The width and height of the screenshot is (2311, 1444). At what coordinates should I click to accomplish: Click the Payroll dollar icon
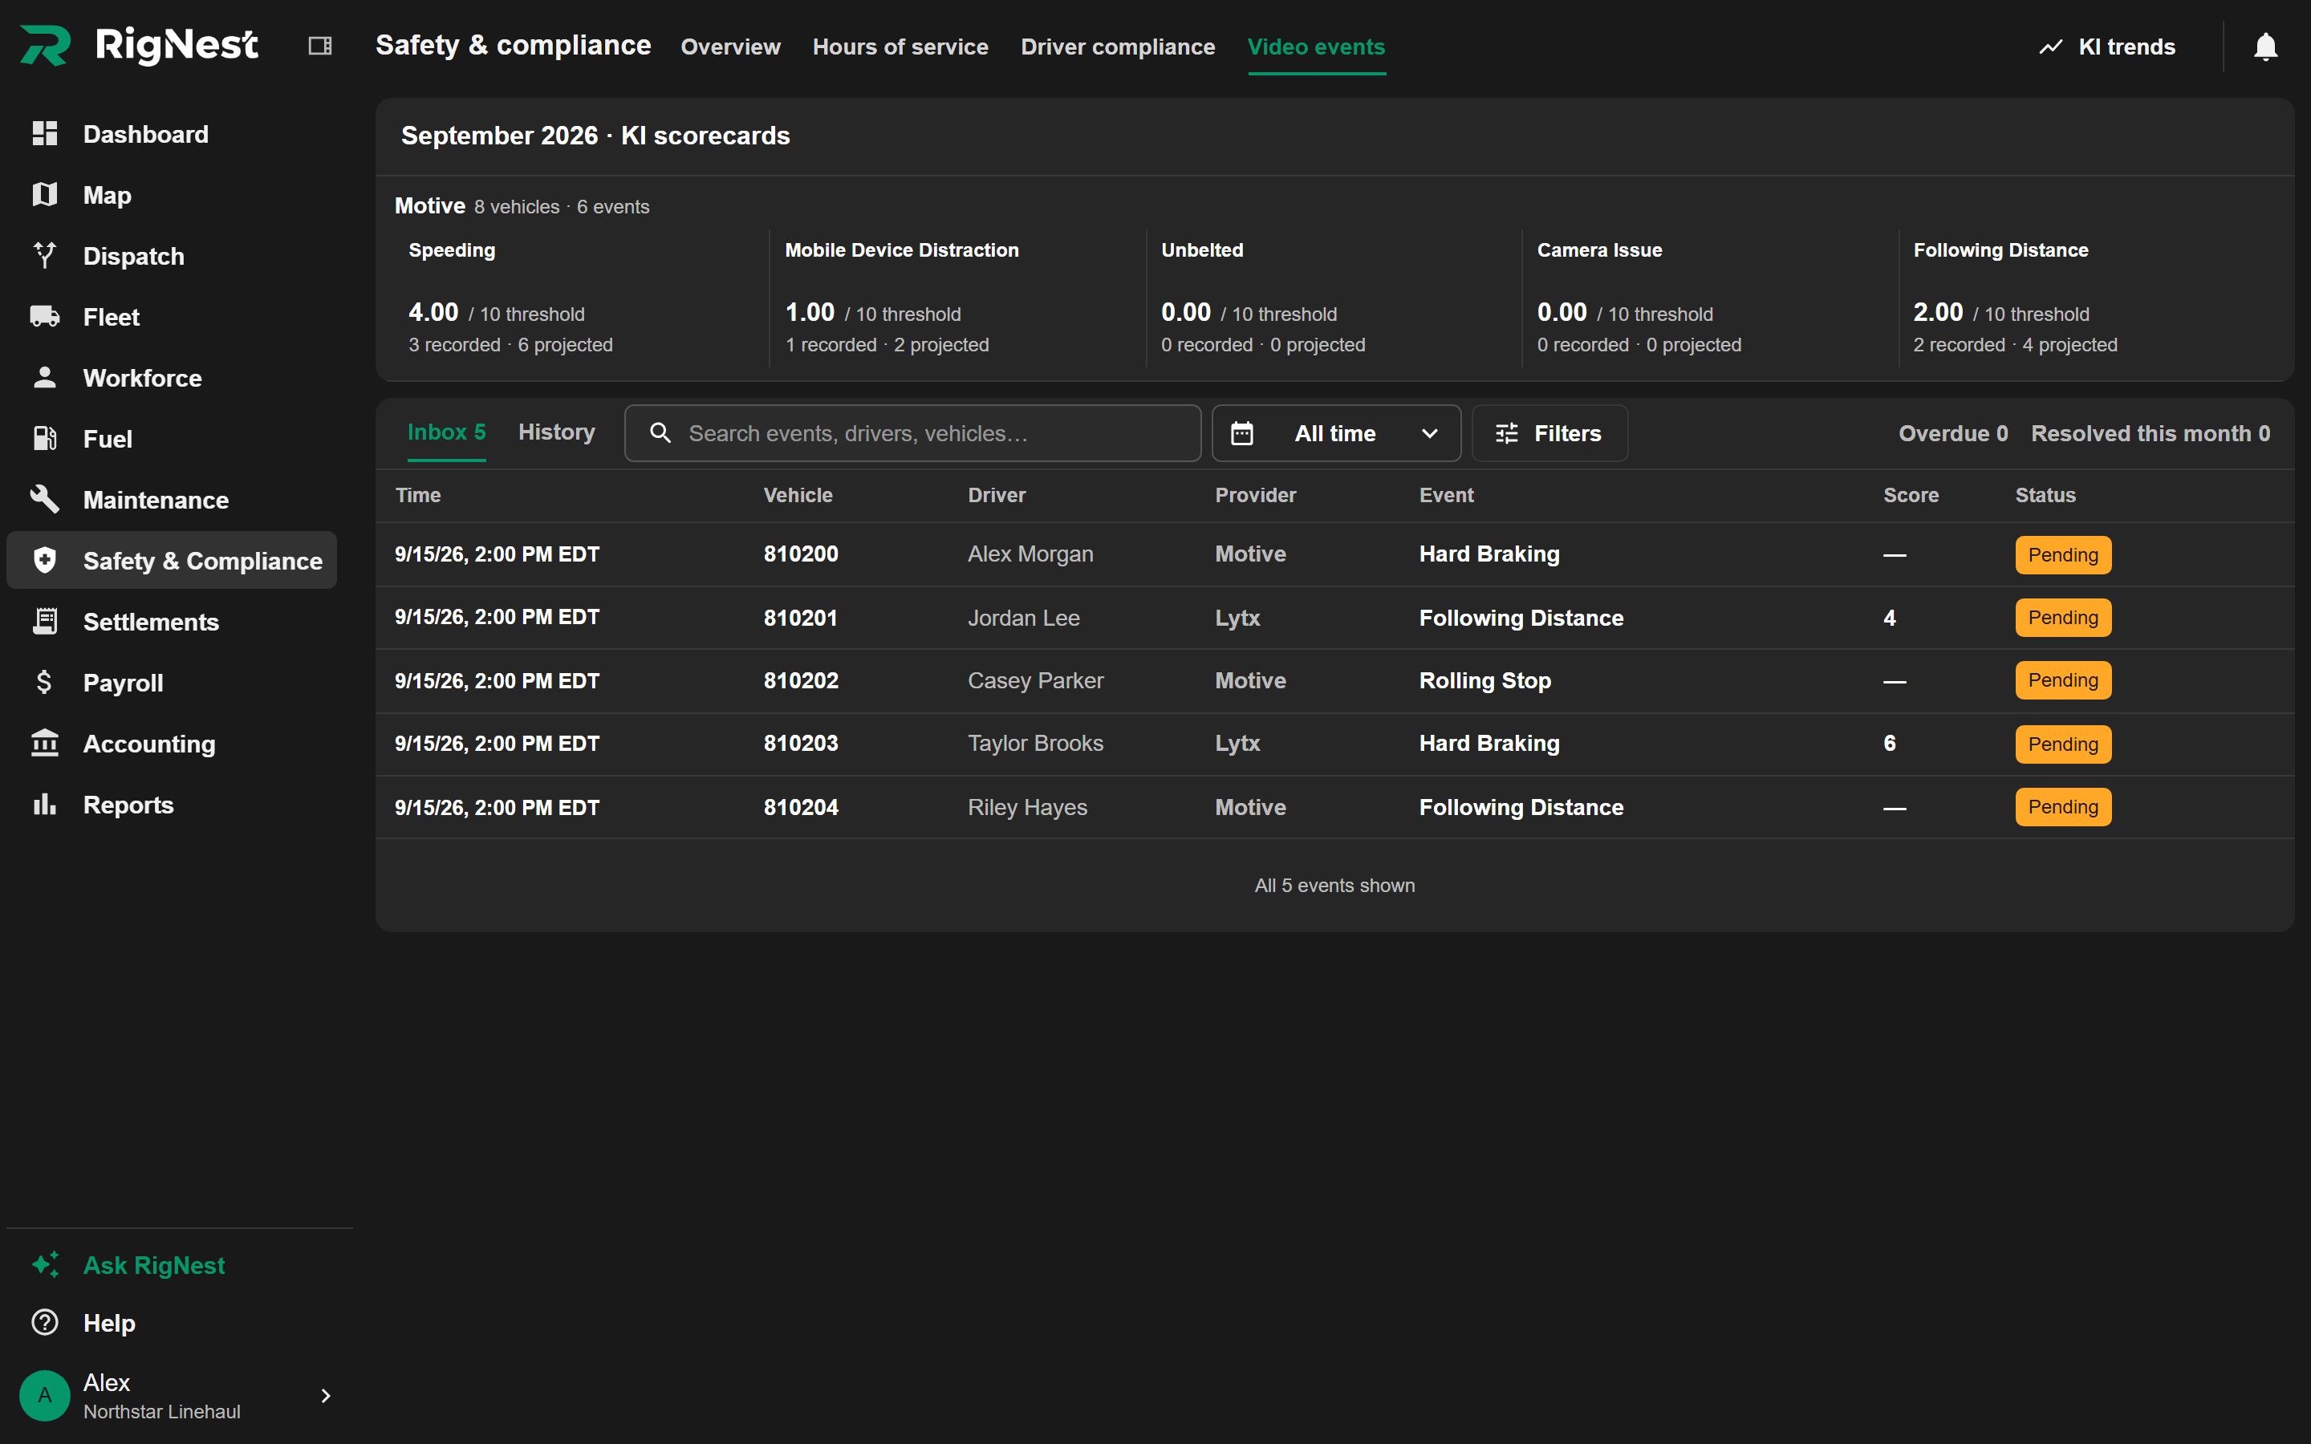coord(45,682)
